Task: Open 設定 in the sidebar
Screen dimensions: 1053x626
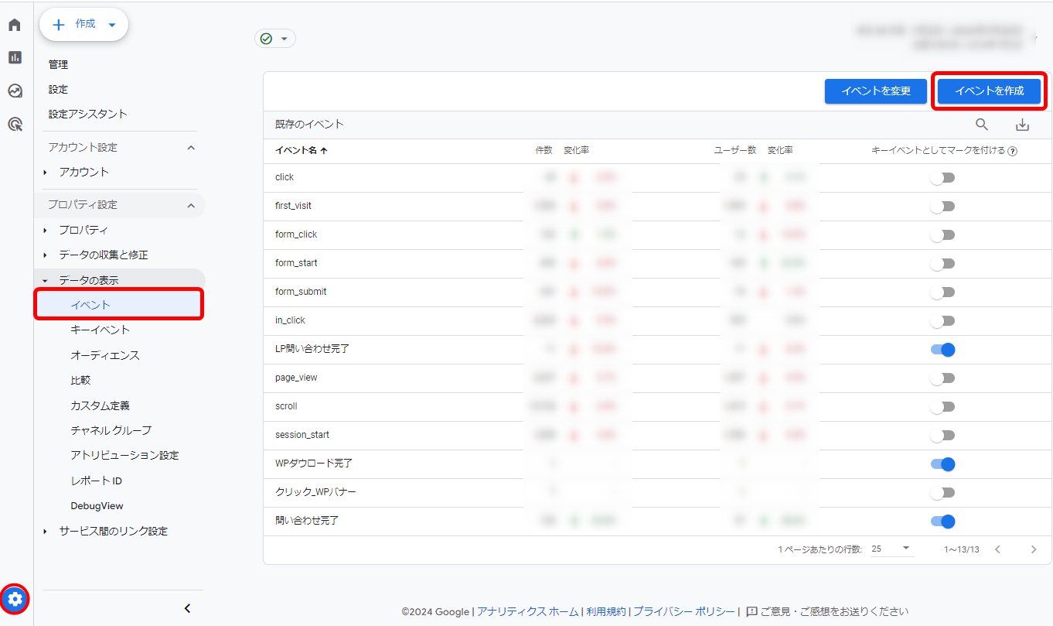Action: (x=58, y=90)
